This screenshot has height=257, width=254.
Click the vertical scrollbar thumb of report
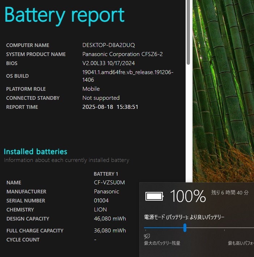click(189, 32)
